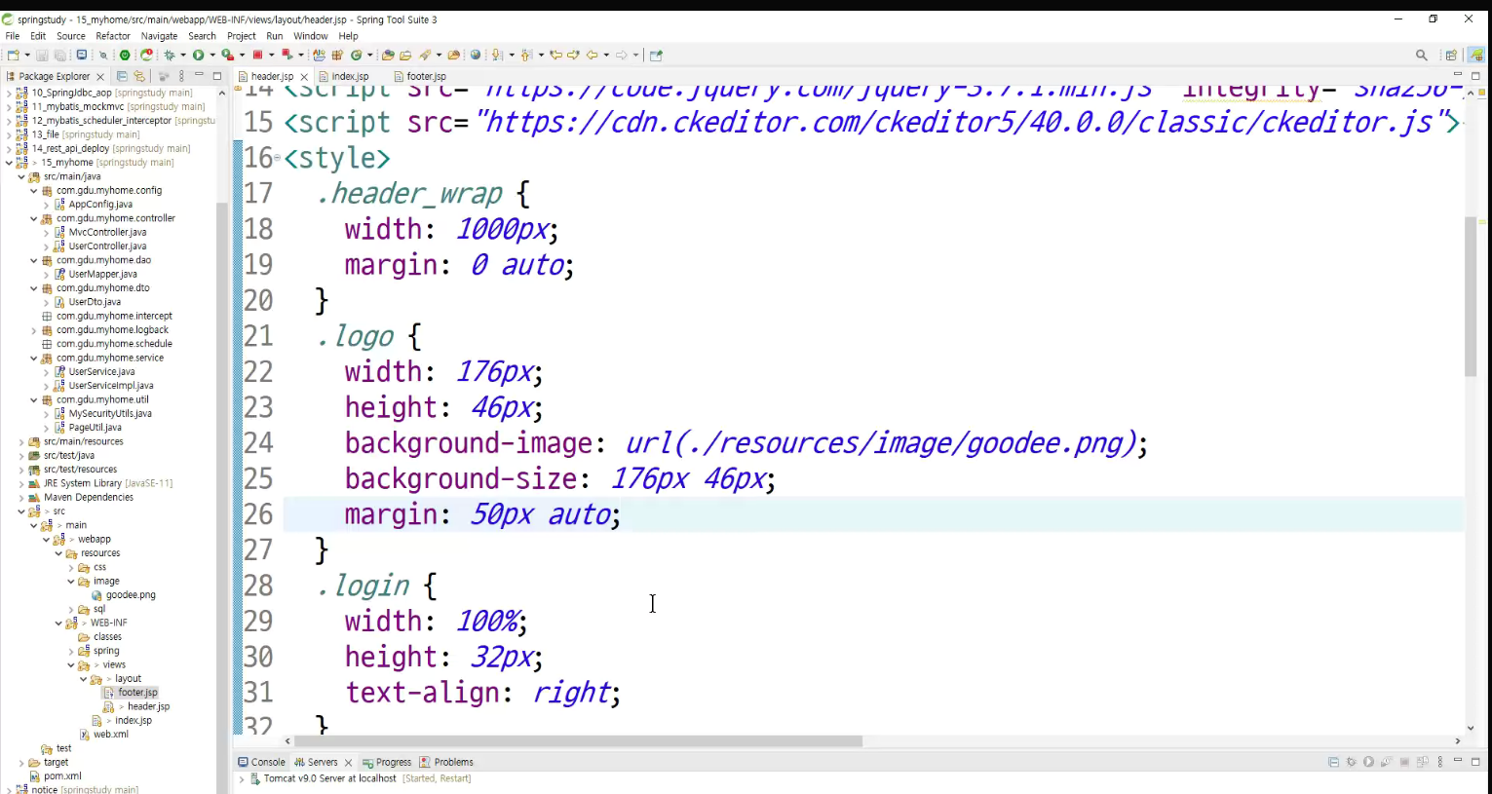
Task: Click the web browser globe icon
Action: [476, 56]
